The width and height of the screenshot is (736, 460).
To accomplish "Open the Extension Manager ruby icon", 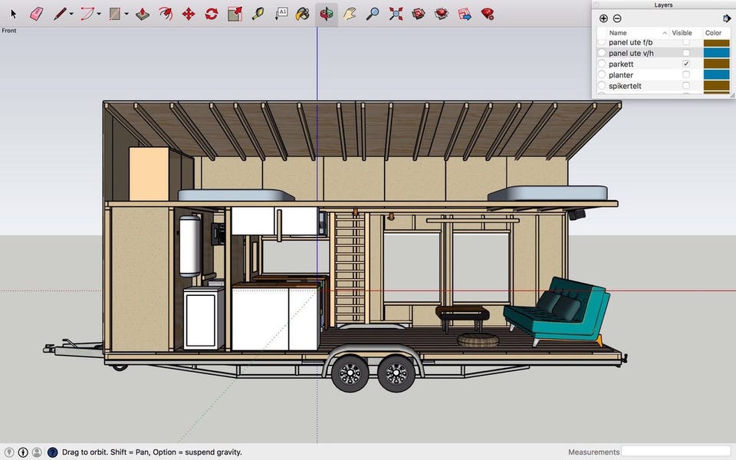I will (488, 14).
